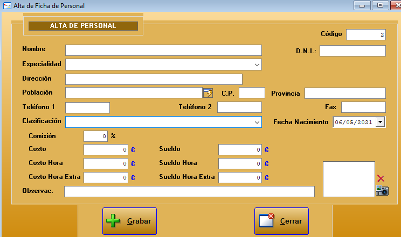Viewport: 401px width, 237px height.
Task: Open the Fecha Nacimiento date picker arrow
Action: (x=381, y=122)
